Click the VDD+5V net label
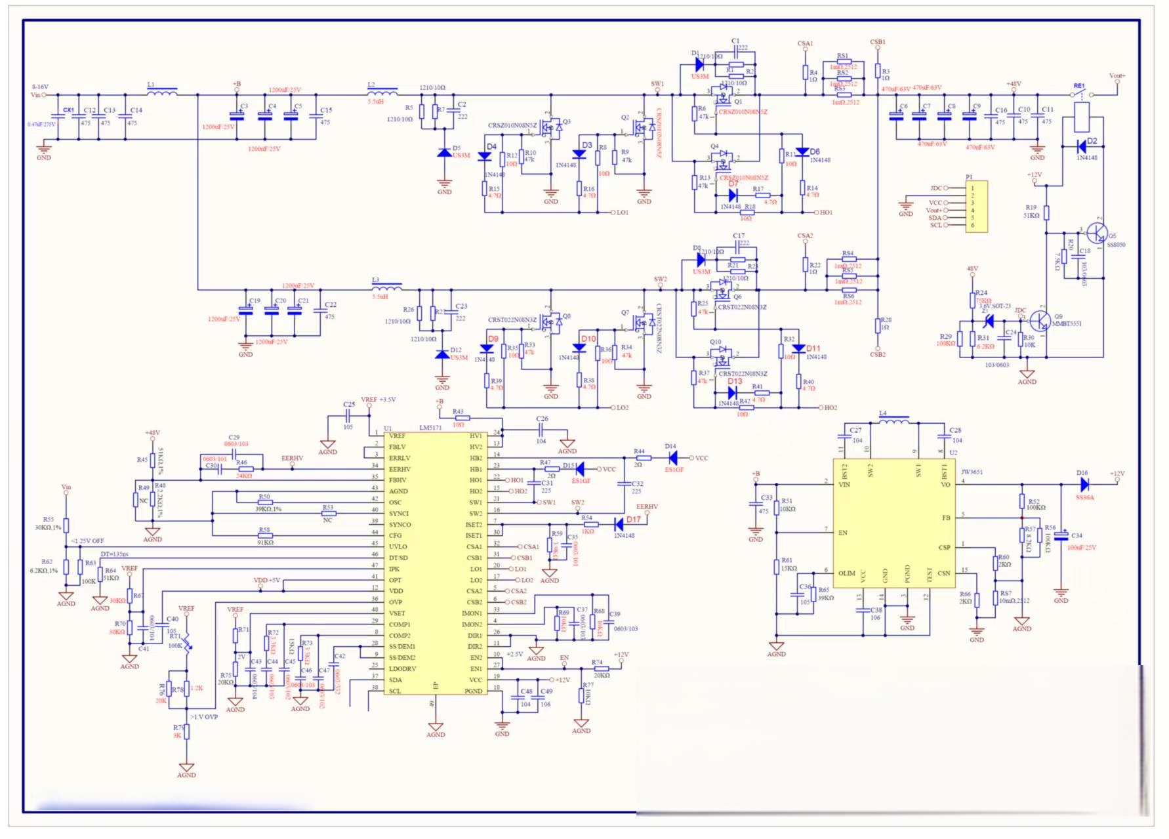This screenshot has width=1169, height=839. point(266,580)
